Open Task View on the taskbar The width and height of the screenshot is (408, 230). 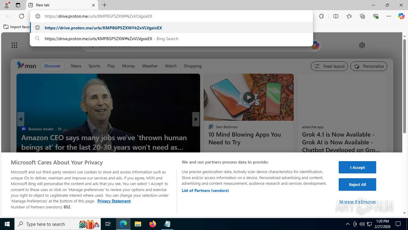[108, 224]
